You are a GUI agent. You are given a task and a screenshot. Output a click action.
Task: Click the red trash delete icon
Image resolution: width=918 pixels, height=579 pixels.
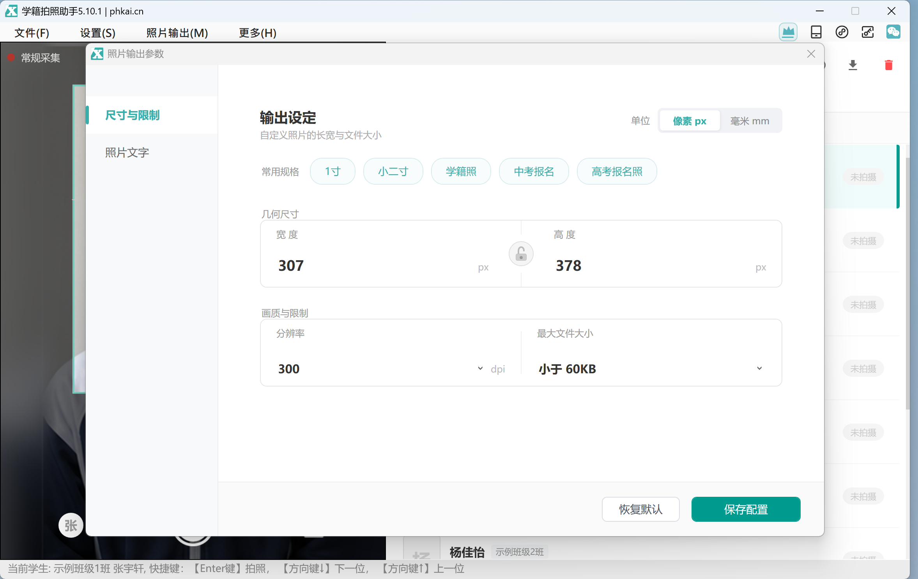point(889,65)
